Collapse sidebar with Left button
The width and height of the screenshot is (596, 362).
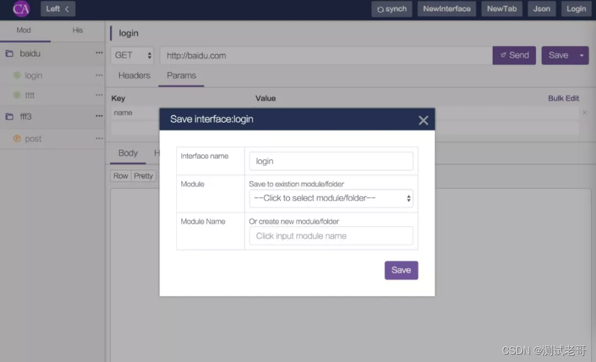pos(58,9)
